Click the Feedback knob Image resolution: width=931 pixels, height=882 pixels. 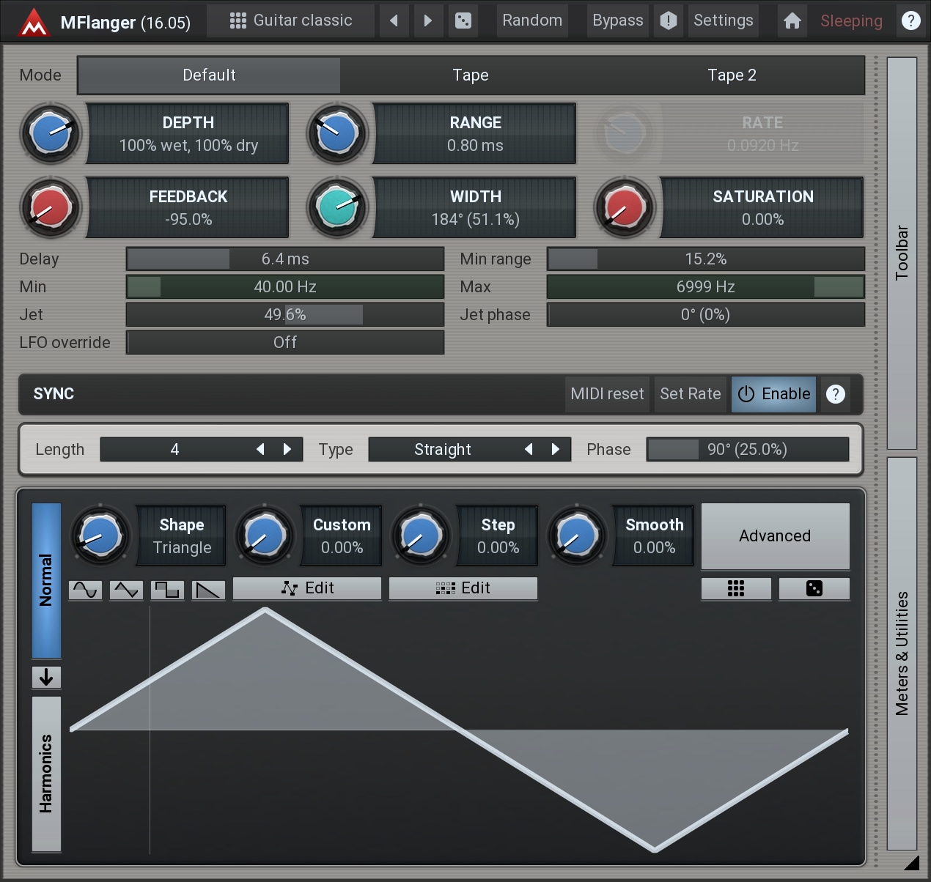pos(51,207)
